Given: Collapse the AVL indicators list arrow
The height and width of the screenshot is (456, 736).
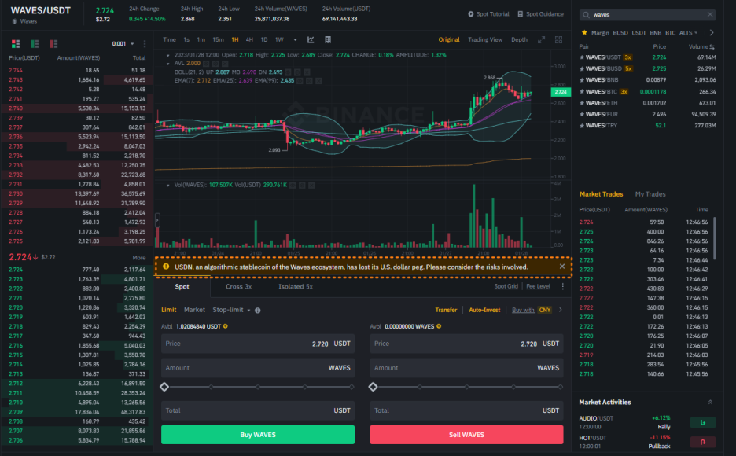Looking at the screenshot, I should click(167, 64).
